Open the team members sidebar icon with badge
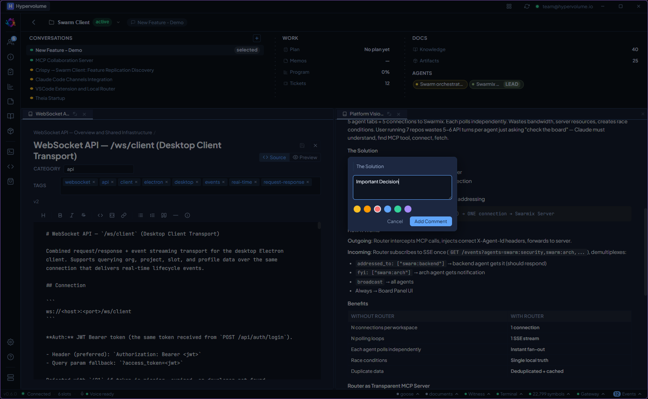The width and height of the screenshot is (648, 399). pos(11,41)
